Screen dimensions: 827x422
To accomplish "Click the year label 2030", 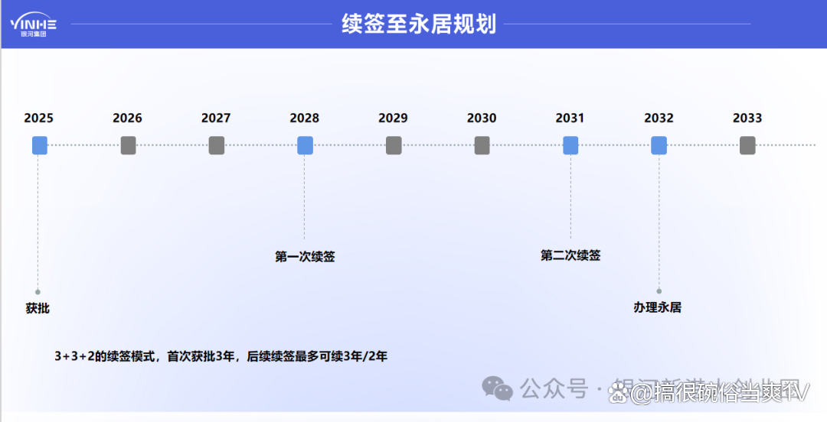I will click(x=482, y=118).
